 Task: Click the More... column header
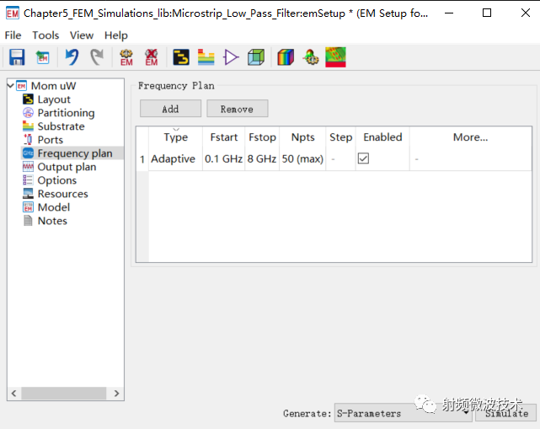coord(470,137)
